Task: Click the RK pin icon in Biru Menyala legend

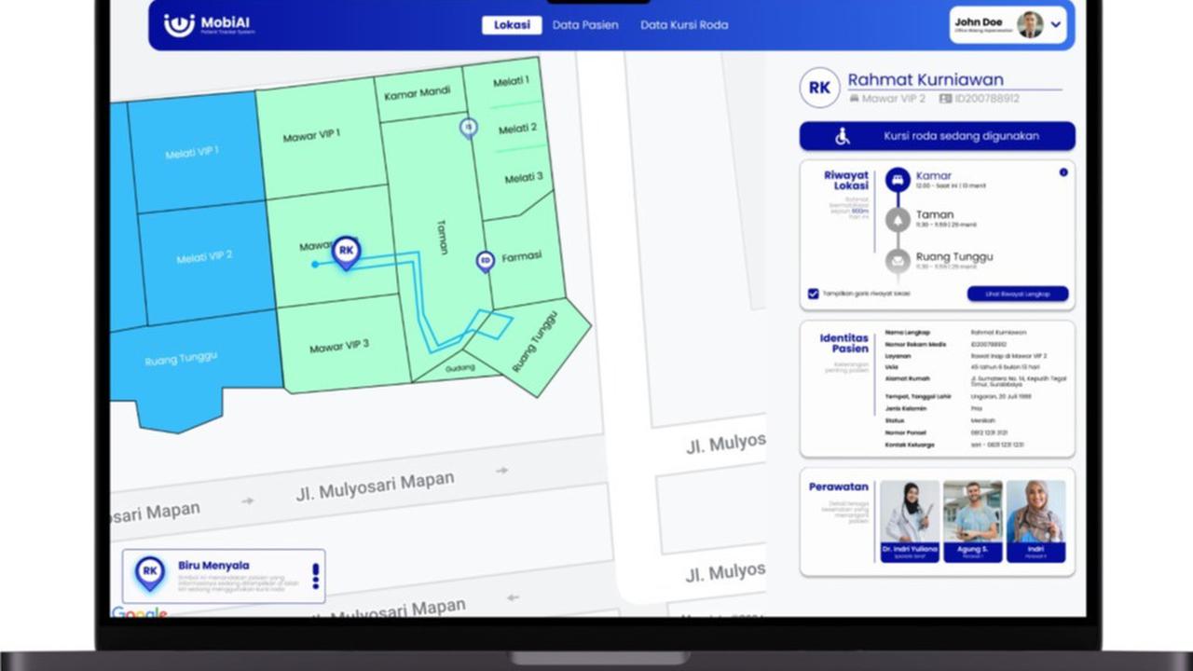Action: pyautogui.click(x=150, y=573)
